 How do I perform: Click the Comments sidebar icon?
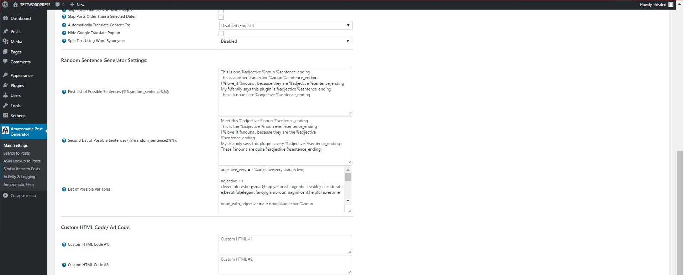[x=5, y=62]
